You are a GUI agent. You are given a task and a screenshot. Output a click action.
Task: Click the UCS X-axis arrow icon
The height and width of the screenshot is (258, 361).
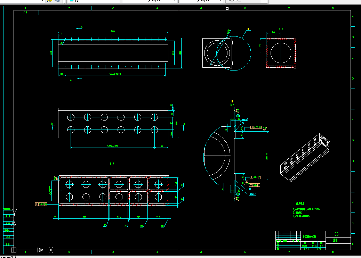40,250
